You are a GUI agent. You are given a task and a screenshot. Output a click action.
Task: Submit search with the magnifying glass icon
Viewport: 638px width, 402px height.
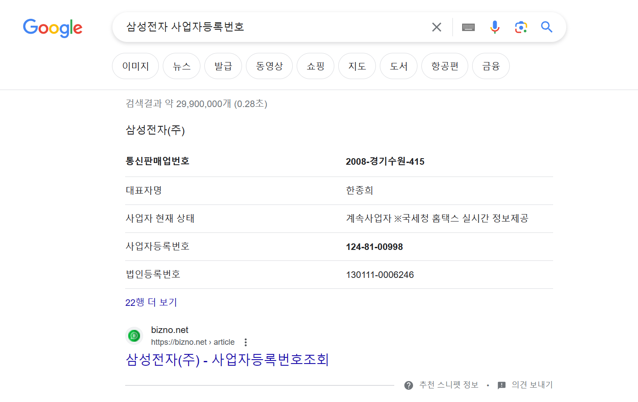tap(547, 27)
